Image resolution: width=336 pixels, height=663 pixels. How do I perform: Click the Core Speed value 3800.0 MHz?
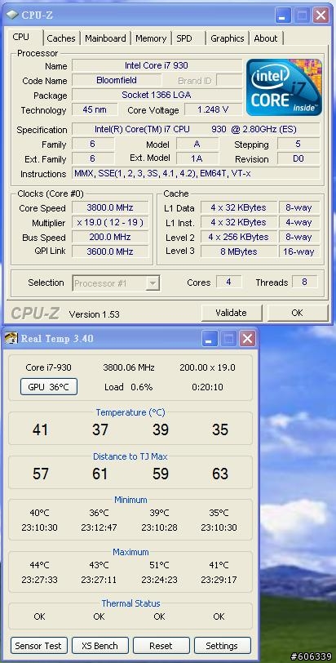(x=110, y=207)
